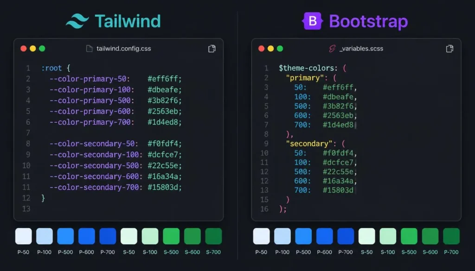Click '#15803d;' value in Tailwind code
The height and width of the screenshot is (271, 475).
[x=165, y=187]
